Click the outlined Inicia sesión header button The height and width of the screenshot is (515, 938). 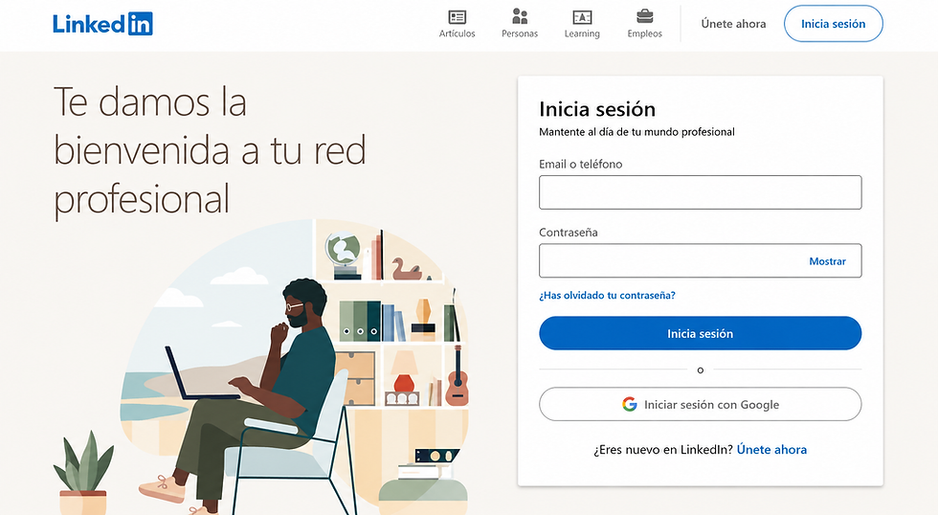pyautogui.click(x=834, y=24)
